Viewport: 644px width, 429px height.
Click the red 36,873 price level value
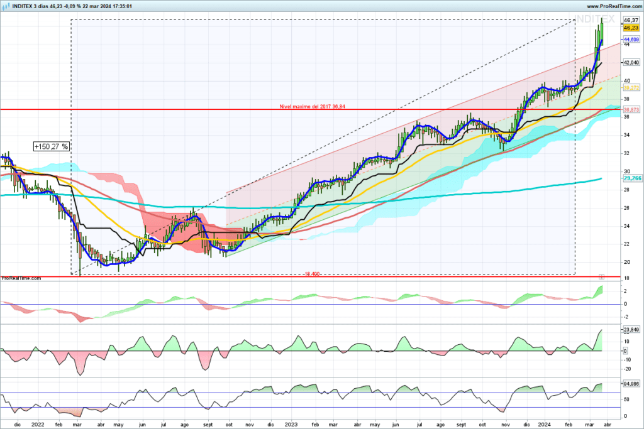tap(631, 109)
